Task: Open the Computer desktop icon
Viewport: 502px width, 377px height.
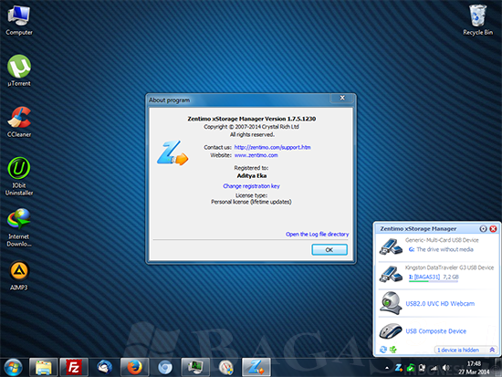Action: pyautogui.click(x=19, y=20)
